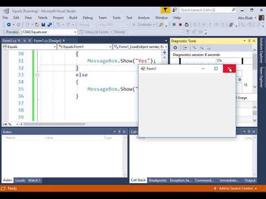Select the Form1.cs editor tab

[x=9, y=41]
